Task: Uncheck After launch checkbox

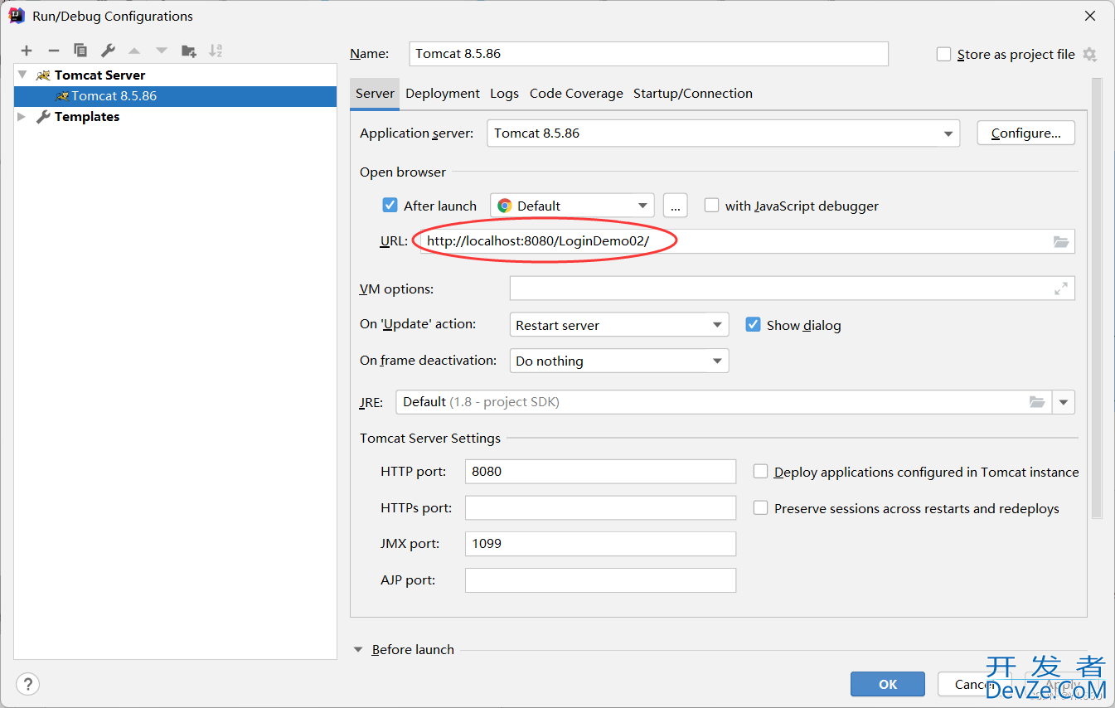Action: [x=390, y=205]
